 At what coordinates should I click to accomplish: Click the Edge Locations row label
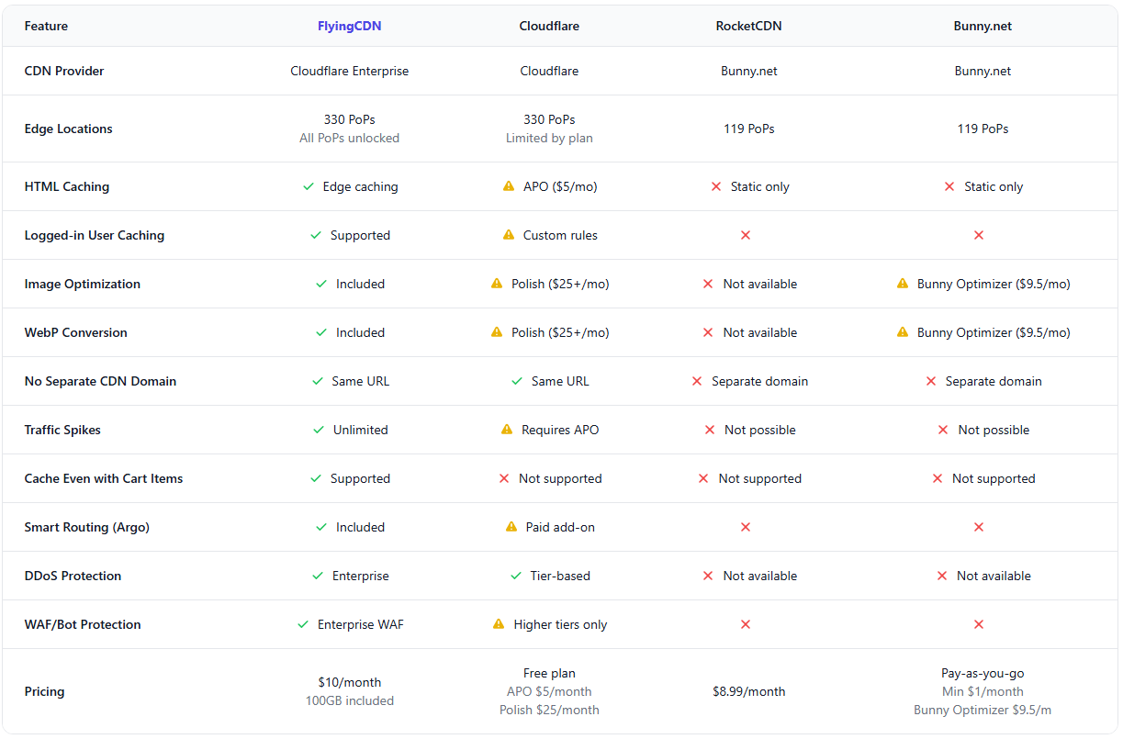(69, 129)
